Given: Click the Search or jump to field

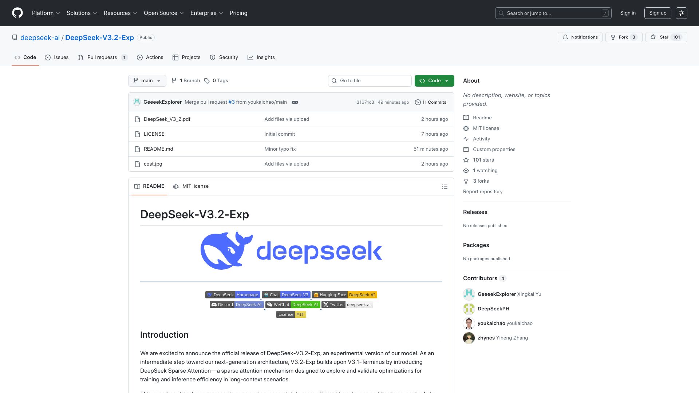Looking at the screenshot, I should [553, 13].
